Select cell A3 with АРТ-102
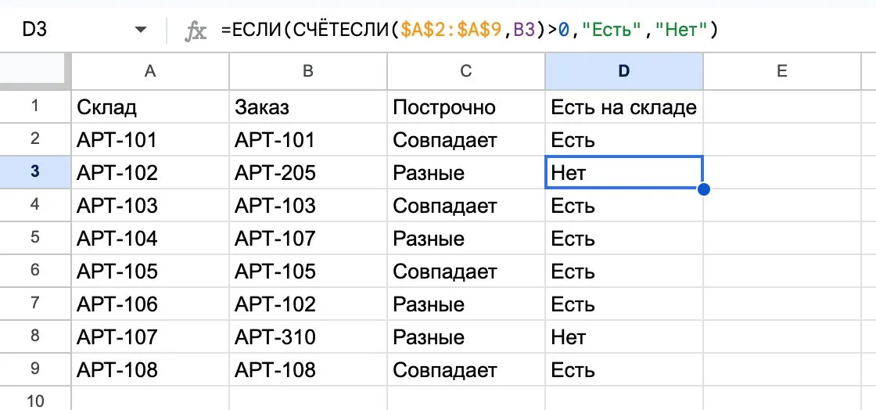Image resolution: width=876 pixels, height=410 pixels. click(149, 172)
